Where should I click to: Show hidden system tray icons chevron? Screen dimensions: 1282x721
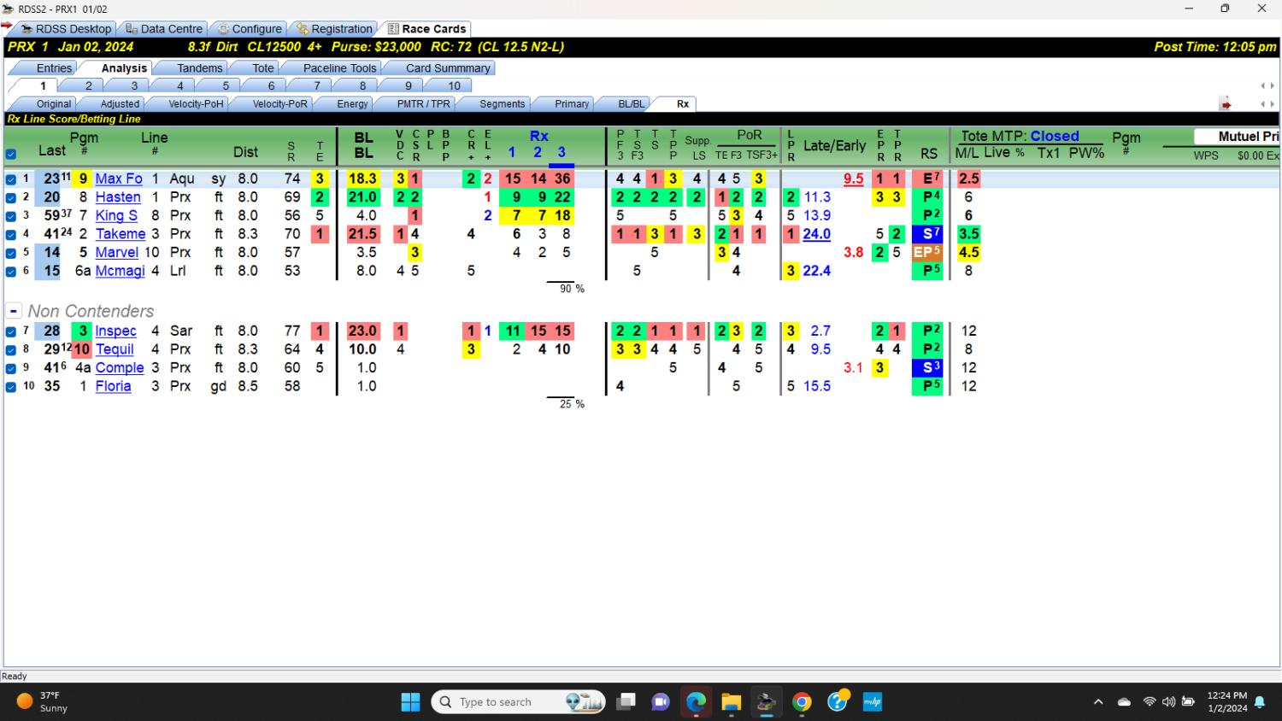click(1098, 702)
